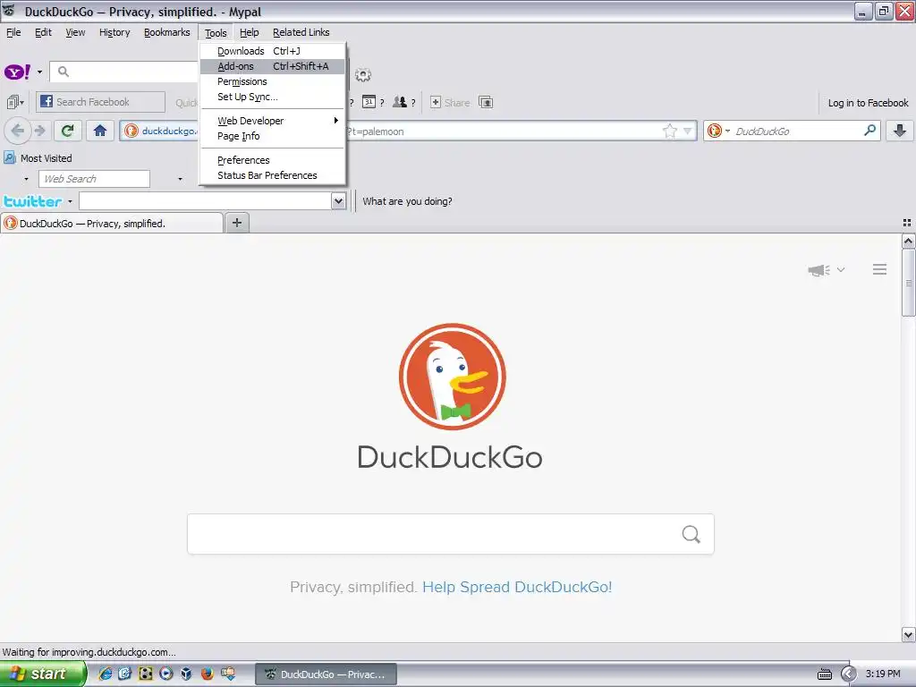This screenshot has width=916, height=687.
Task: Click the magnifier in DuckDuckGo search bar
Action: tap(869, 131)
